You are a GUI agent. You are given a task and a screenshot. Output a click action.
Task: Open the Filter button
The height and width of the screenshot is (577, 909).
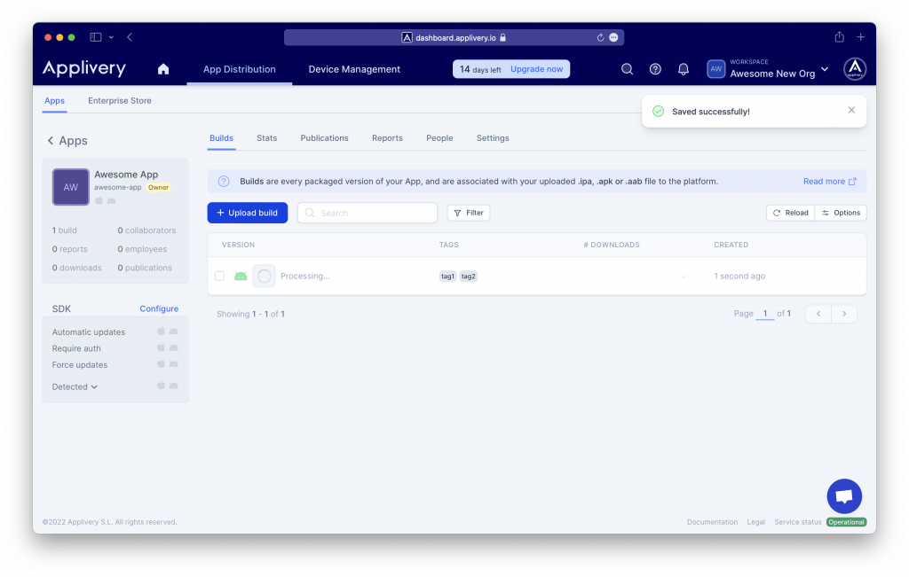pyautogui.click(x=469, y=213)
